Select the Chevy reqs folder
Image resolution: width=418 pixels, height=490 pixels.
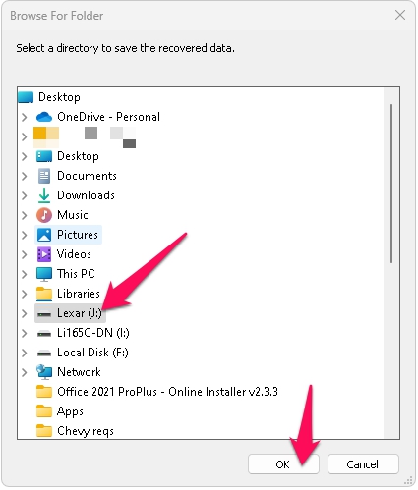point(75,431)
